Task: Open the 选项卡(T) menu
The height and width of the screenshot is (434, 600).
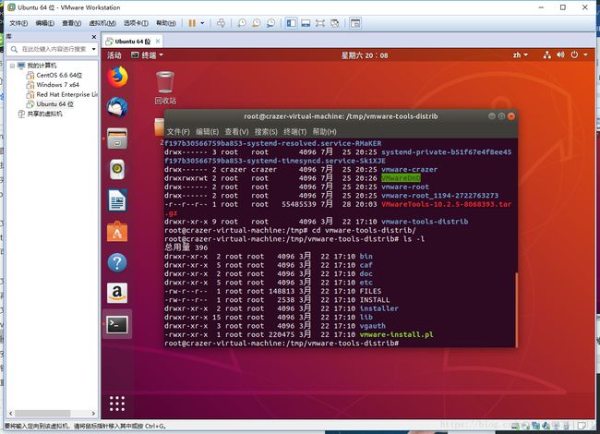Action: 136,23
